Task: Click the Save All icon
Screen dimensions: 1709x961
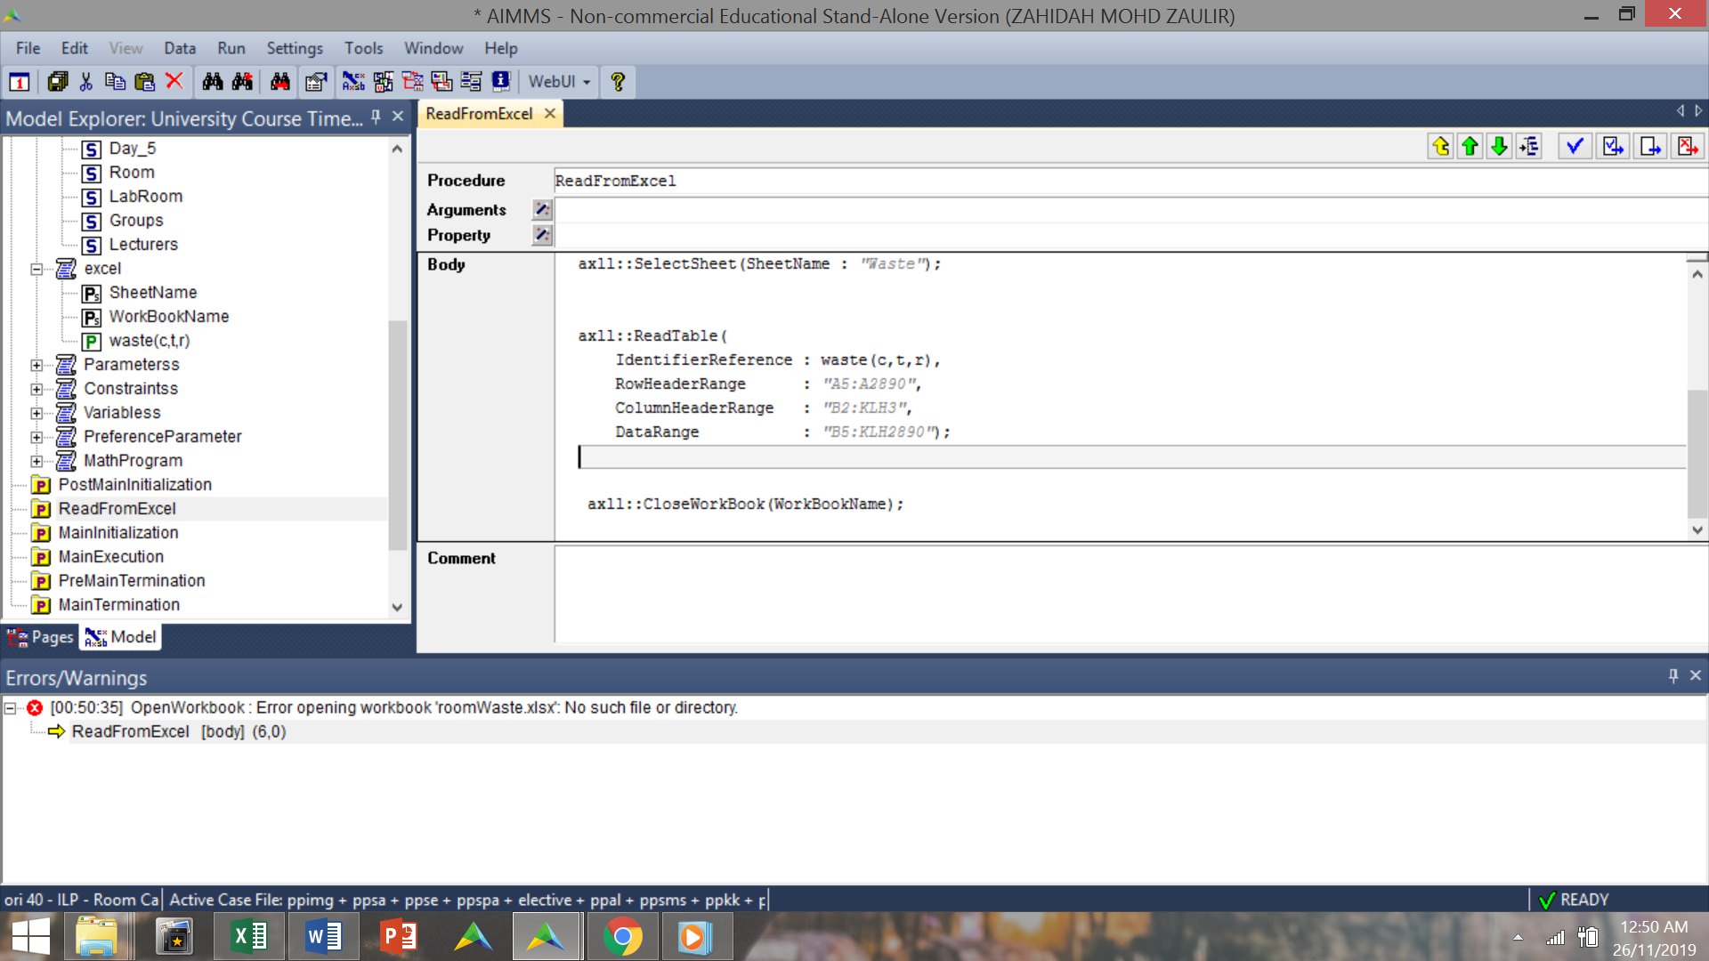Action: pyautogui.click(x=58, y=82)
